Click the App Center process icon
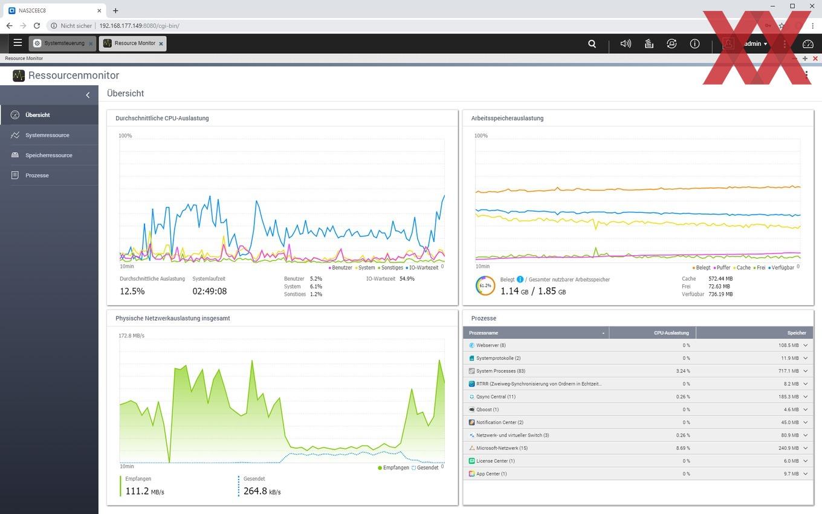 (472, 473)
